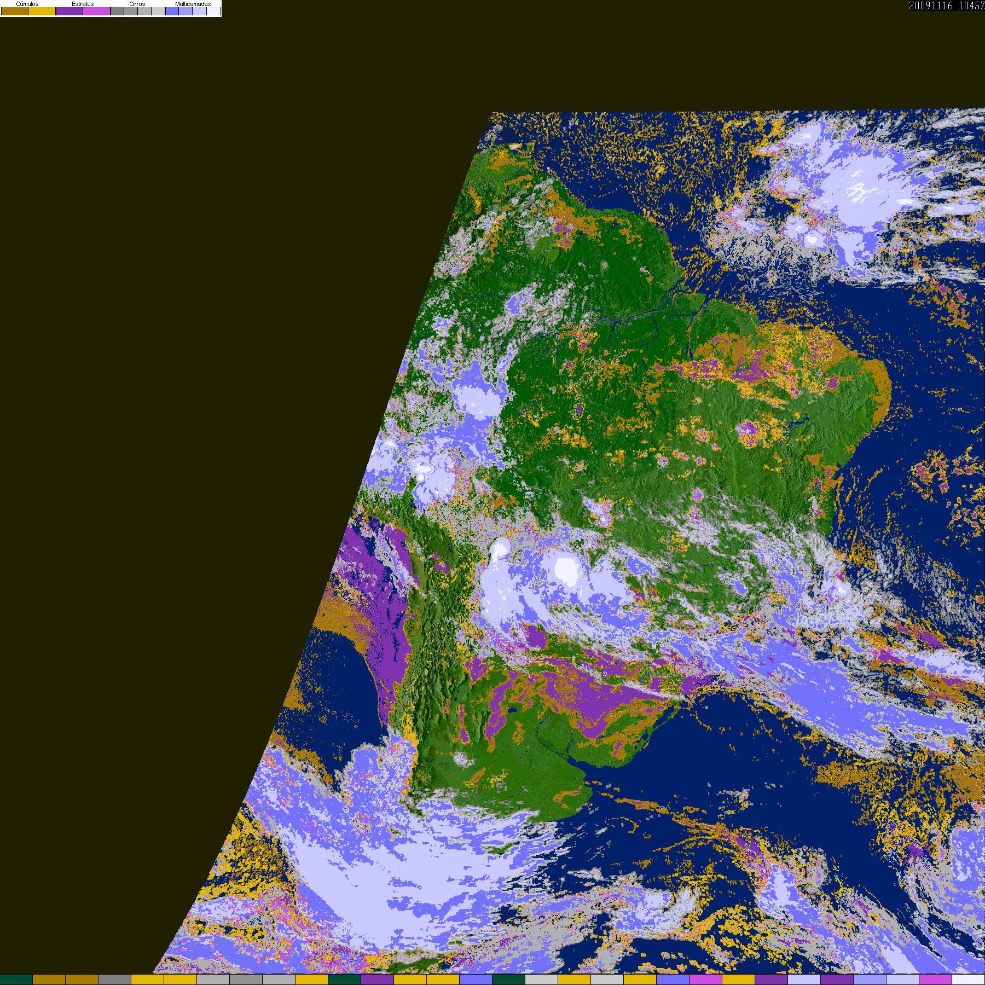Click the Estratos legend label
This screenshot has width=985, height=985.
point(83,4)
